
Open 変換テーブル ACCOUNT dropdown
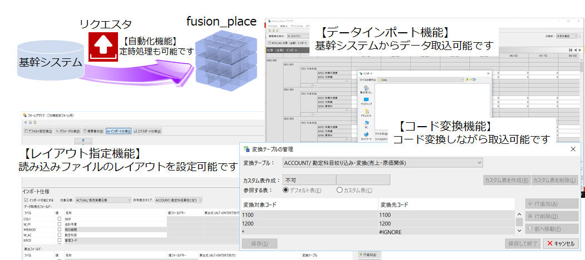(x=382, y=163)
